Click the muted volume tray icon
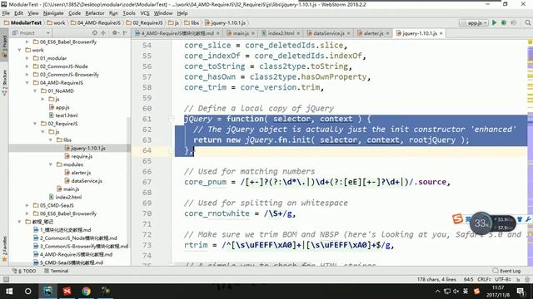533x299 pixels. 456,292
